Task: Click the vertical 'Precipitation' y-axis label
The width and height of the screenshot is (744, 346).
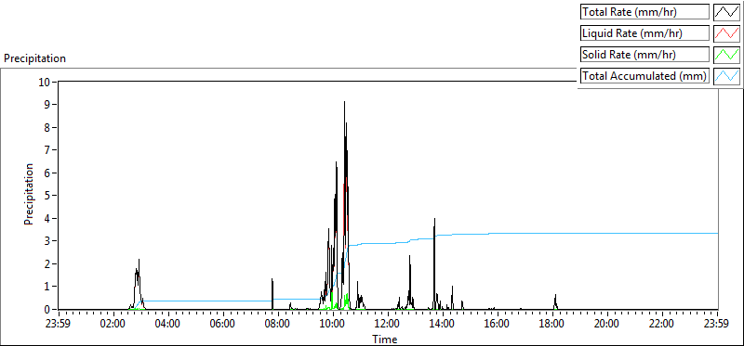Action: pyautogui.click(x=29, y=194)
